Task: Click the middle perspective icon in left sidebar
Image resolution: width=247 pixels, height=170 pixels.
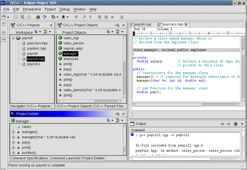Action: coord(4,33)
